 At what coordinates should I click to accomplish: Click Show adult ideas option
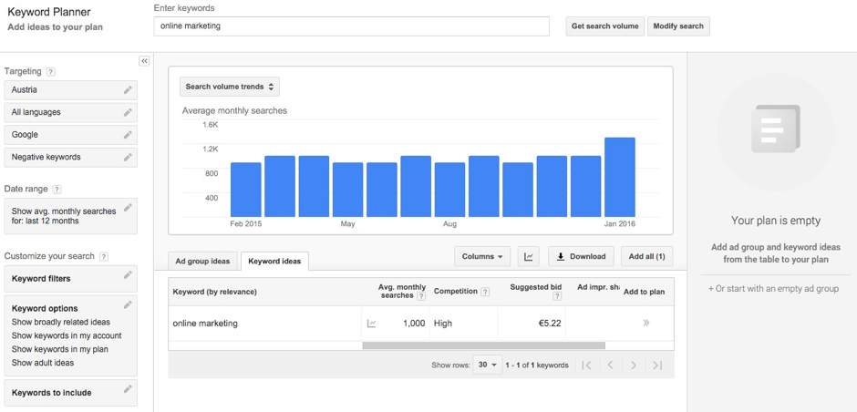click(43, 363)
